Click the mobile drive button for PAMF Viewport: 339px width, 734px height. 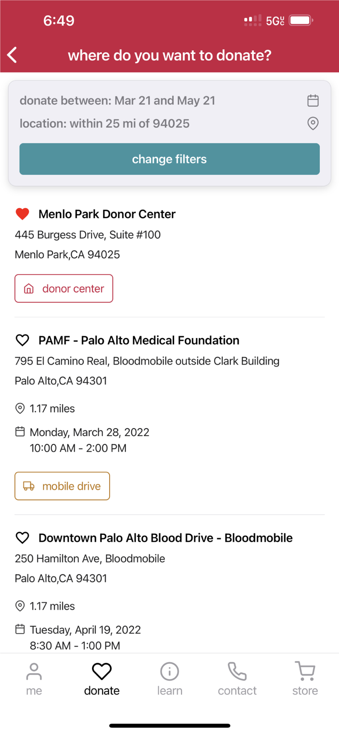click(x=62, y=486)
